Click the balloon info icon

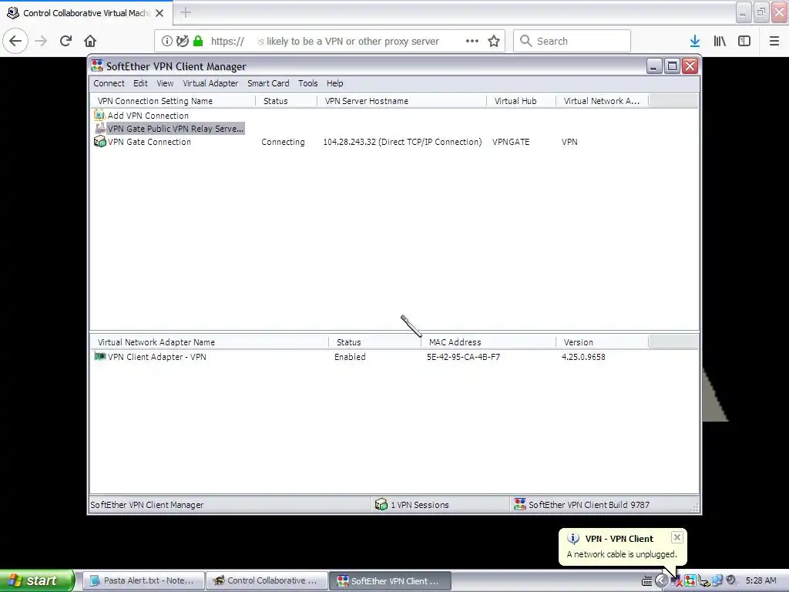click(x=573, y=539)
